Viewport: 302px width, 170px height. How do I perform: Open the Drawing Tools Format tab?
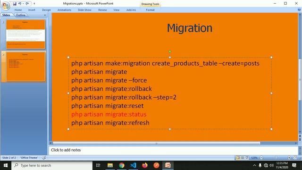pyautogui.click(x=150, y=10)
